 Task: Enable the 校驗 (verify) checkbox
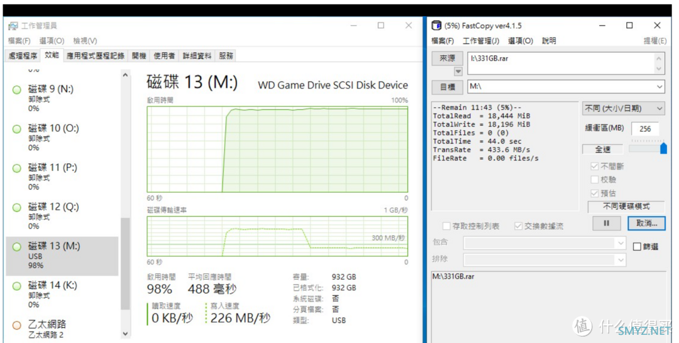coord(595,180)
